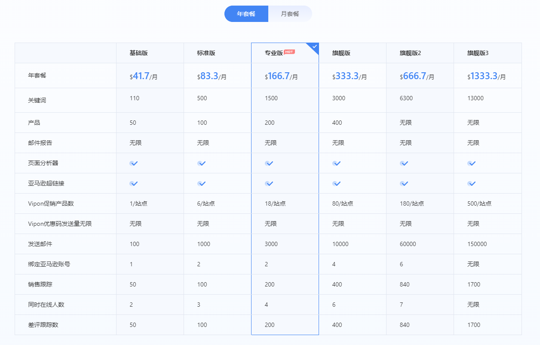Pick the 旗舰版2 plan header
This screenshot has width=540, height=345.
410,53
